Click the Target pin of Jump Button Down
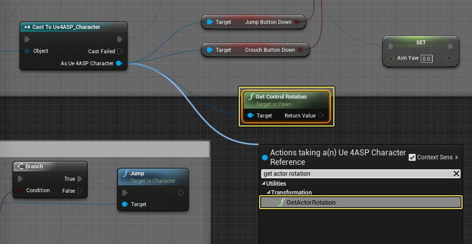This screenshot has width=472, height=244. pos(210,22)
